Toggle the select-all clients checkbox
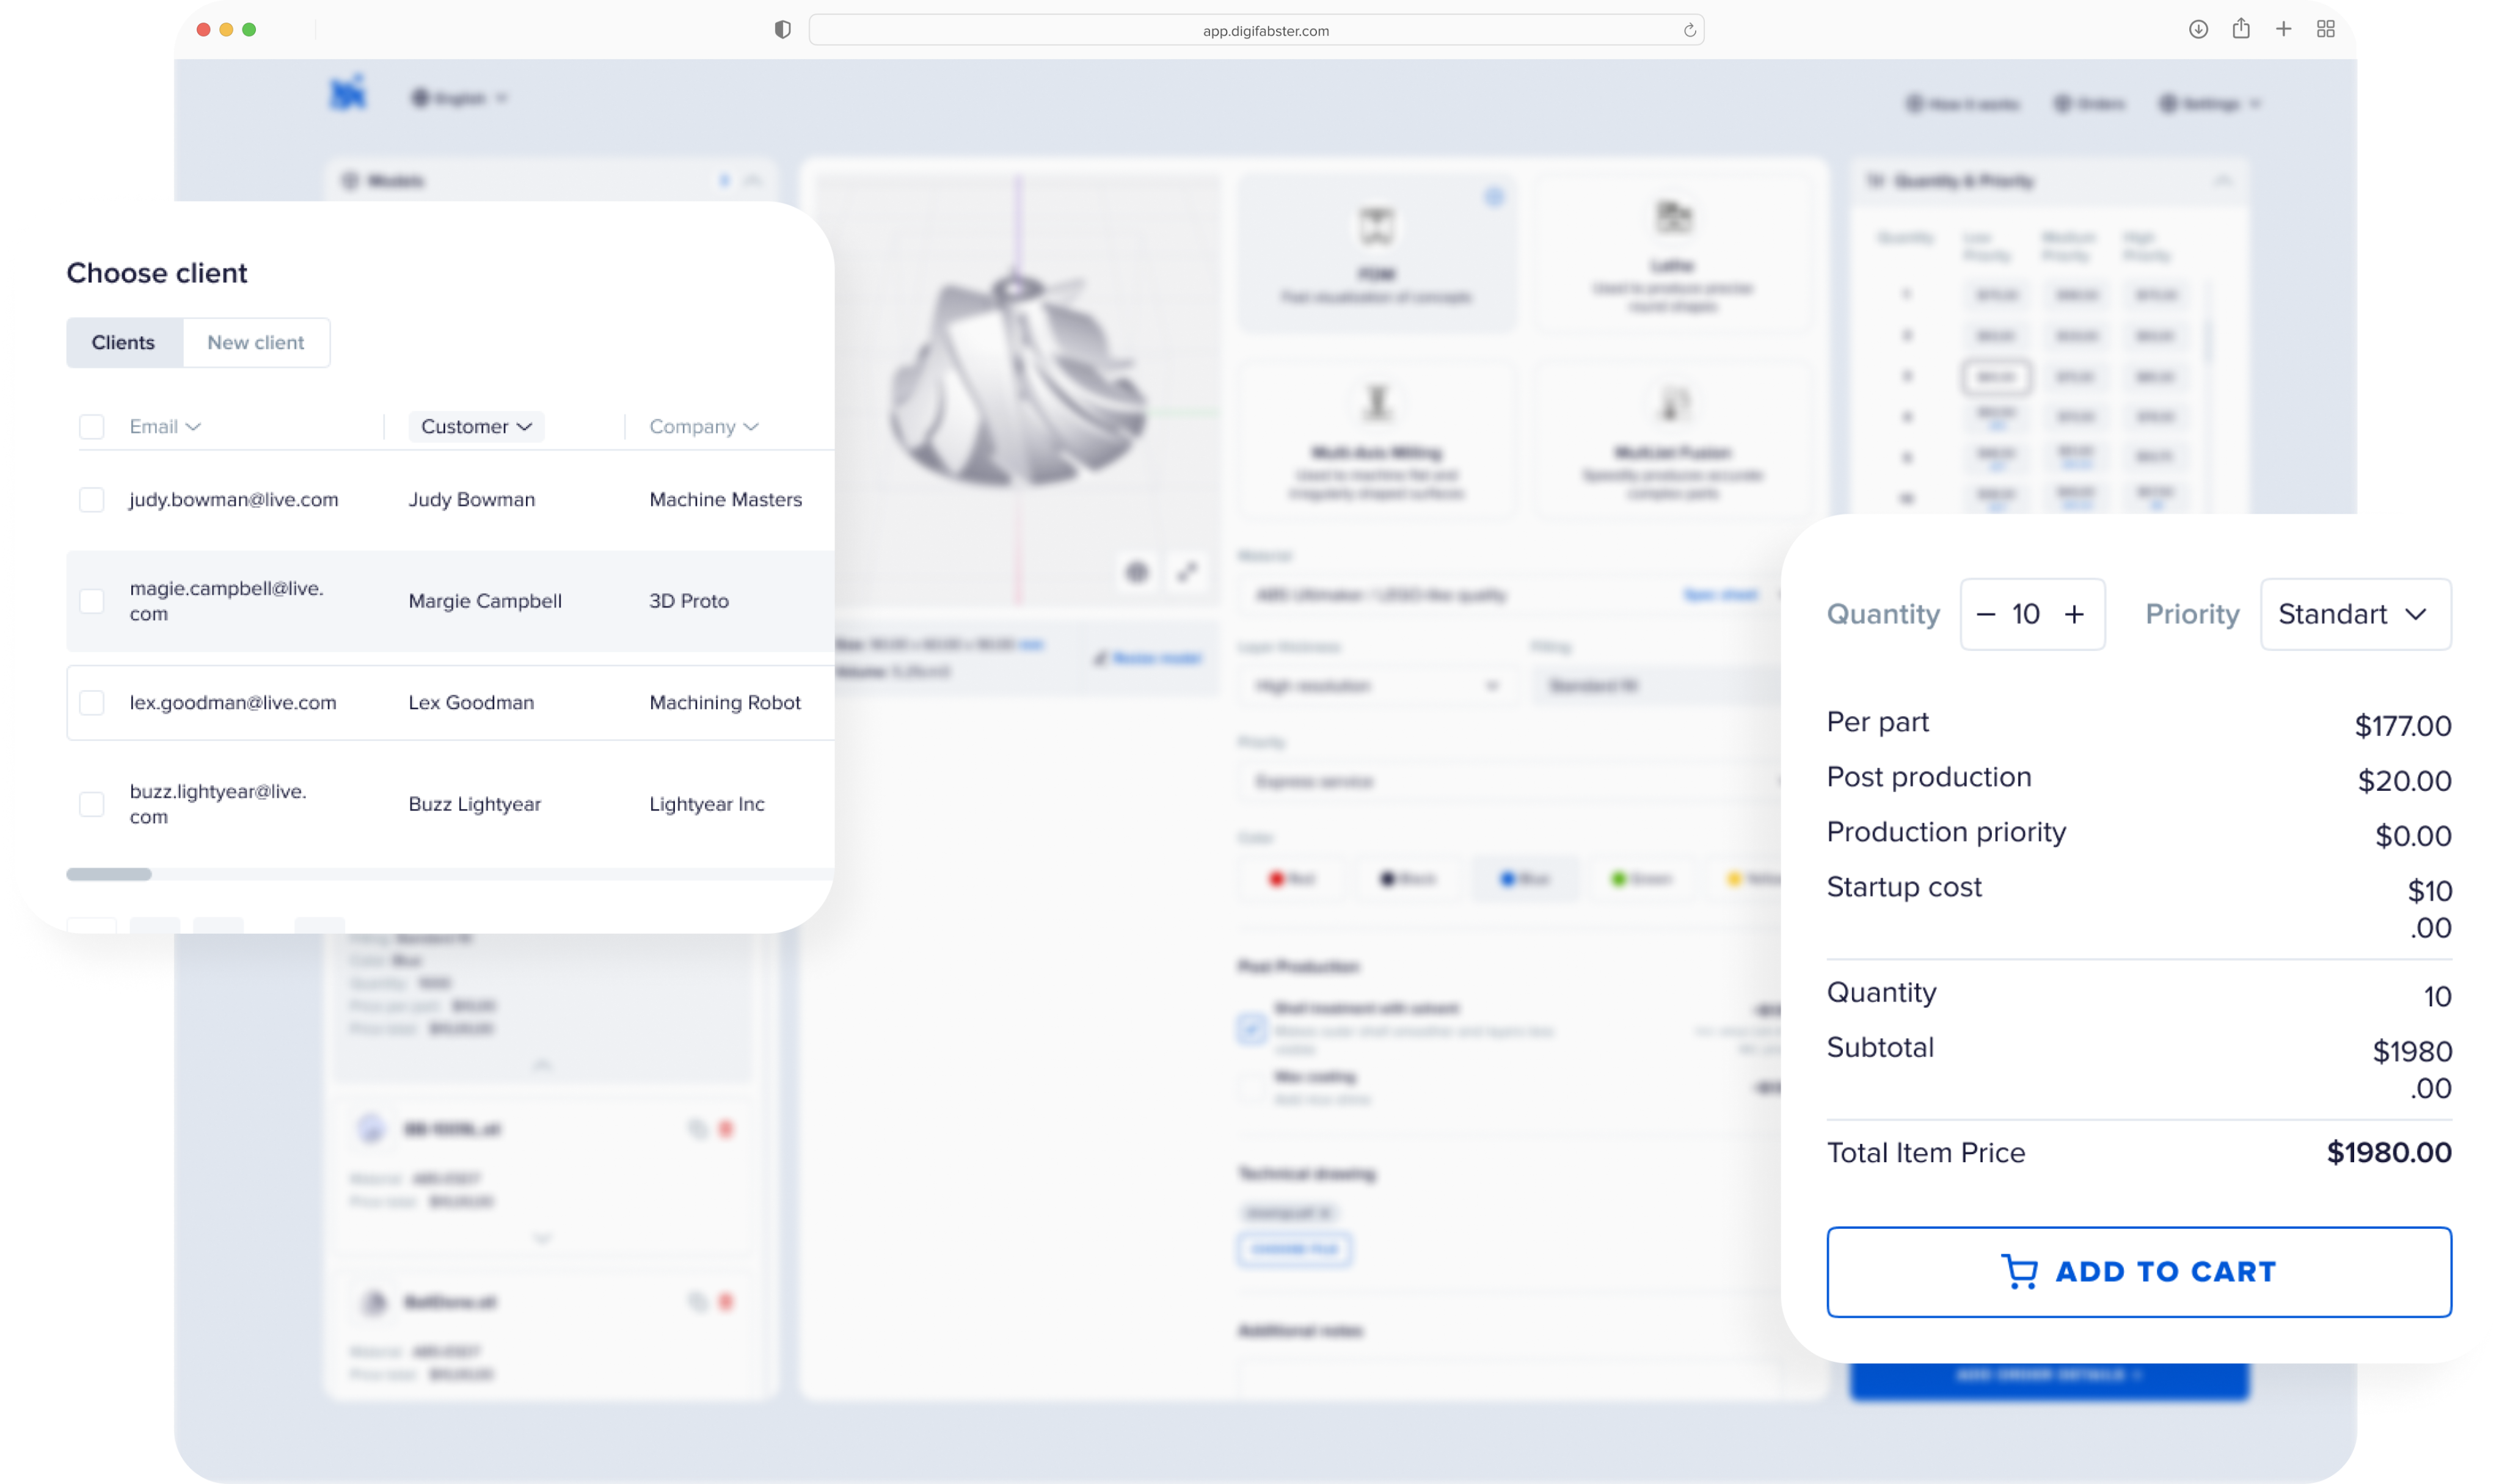Image resolution: width=2502 pixels, height=1484 pixels. (92, 427)
